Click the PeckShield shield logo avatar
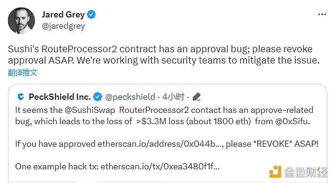 (x=21, y=97)
